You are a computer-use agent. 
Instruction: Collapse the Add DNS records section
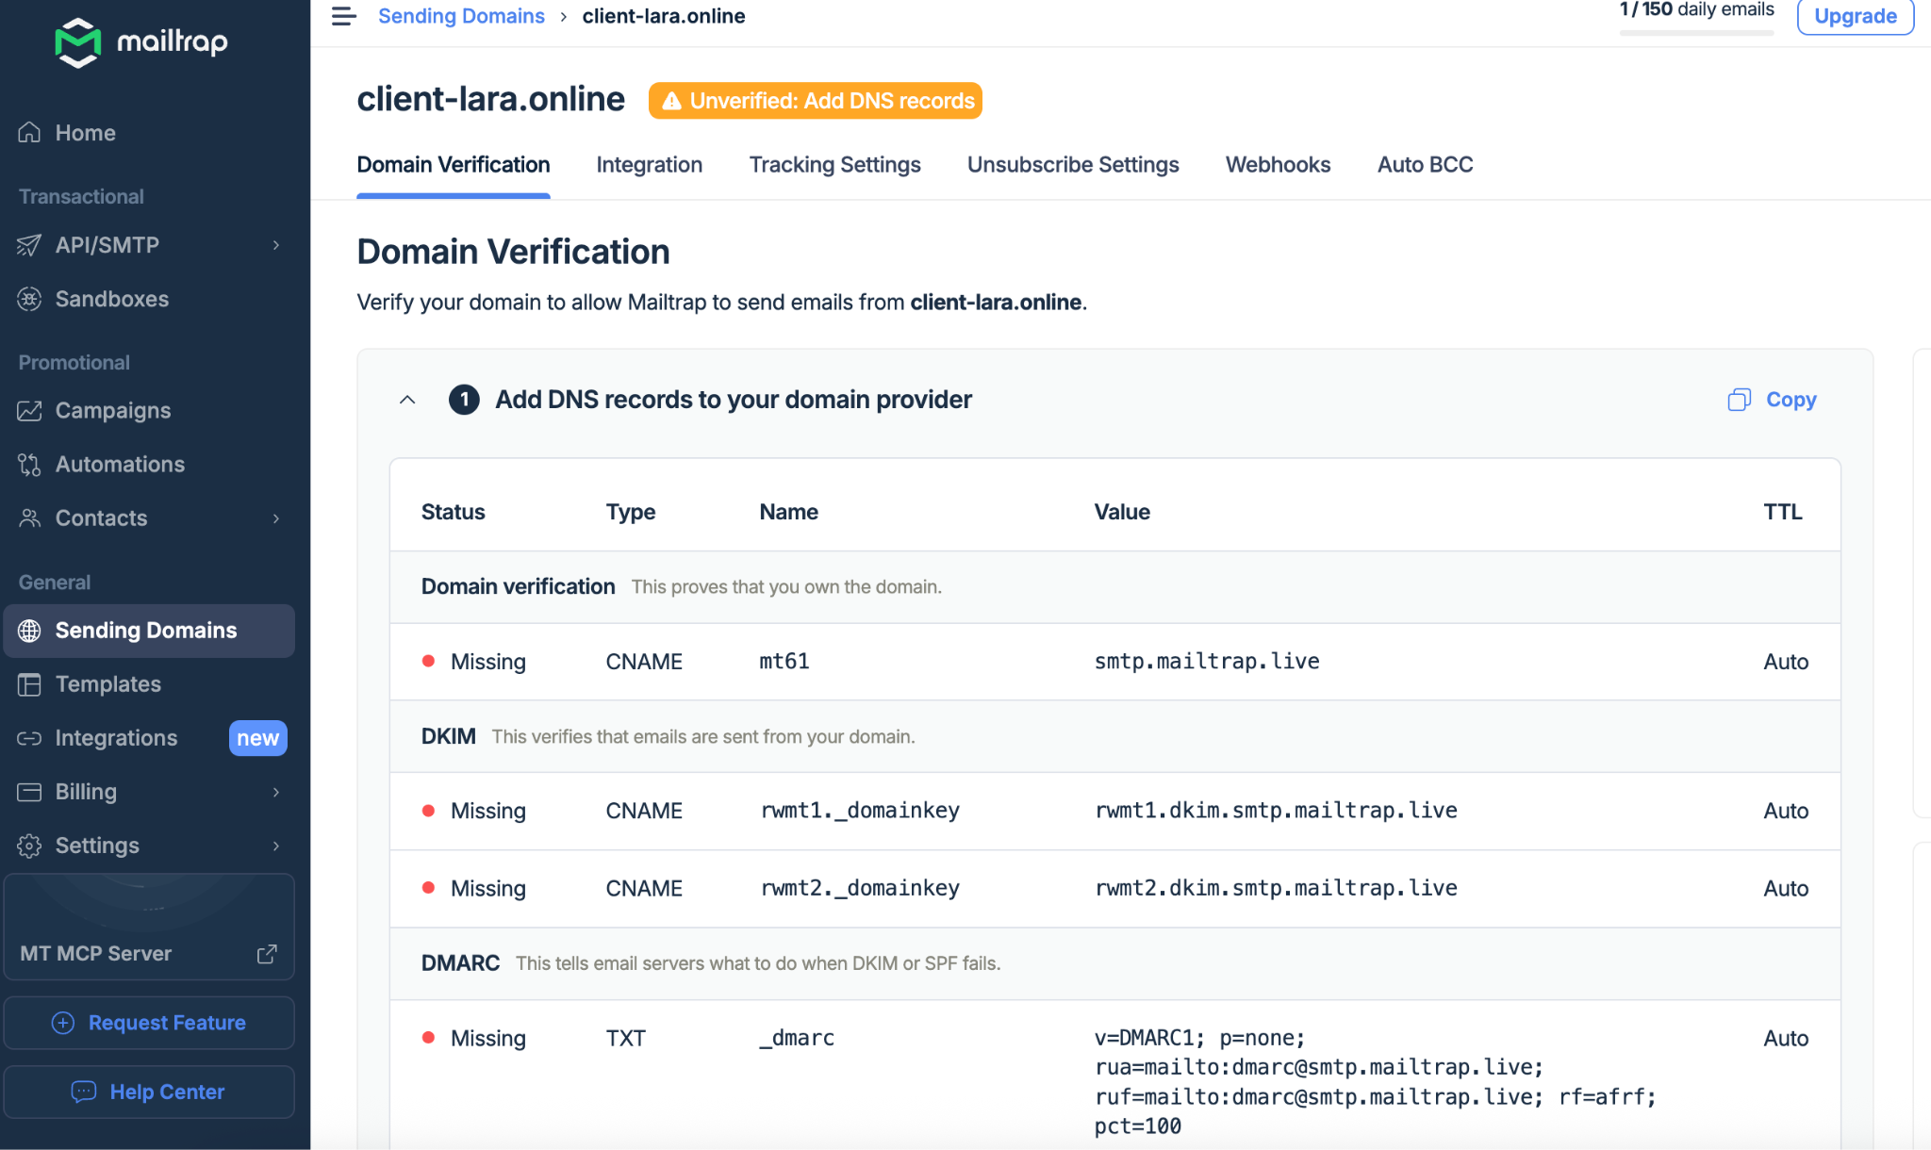(407, 400)
